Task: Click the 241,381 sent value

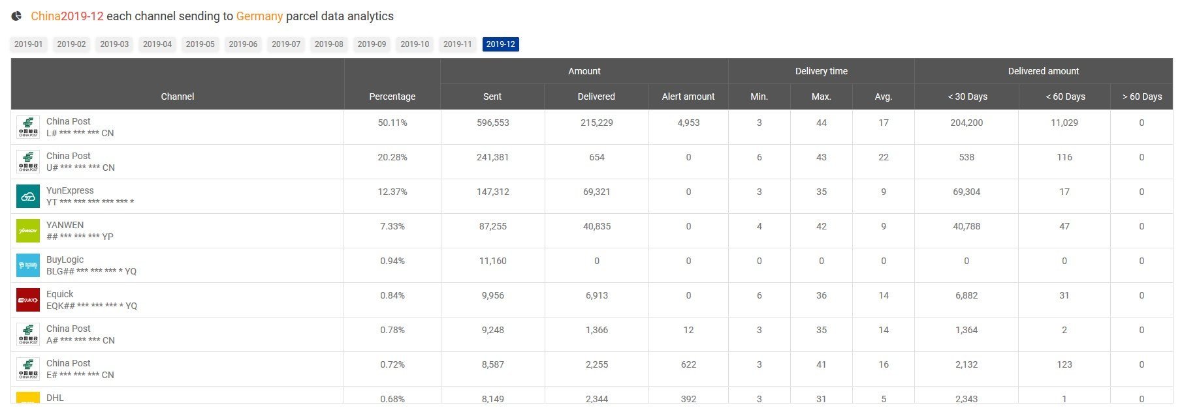Action: [493, 157]
